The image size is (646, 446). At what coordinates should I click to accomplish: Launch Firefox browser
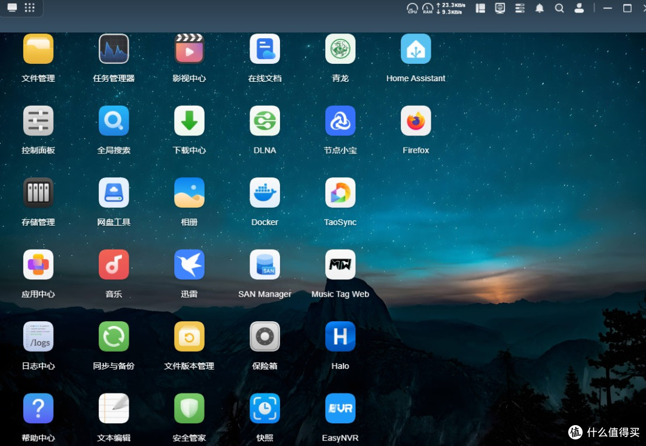coord(416,121)
